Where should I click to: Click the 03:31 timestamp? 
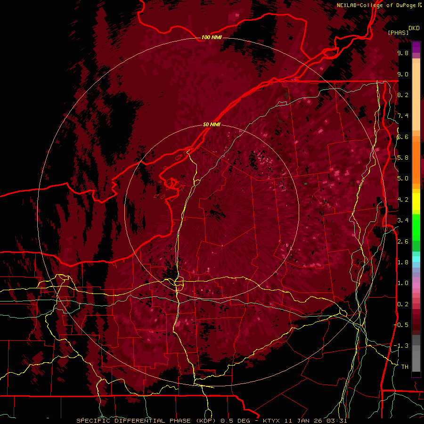(x=336, y=421)
